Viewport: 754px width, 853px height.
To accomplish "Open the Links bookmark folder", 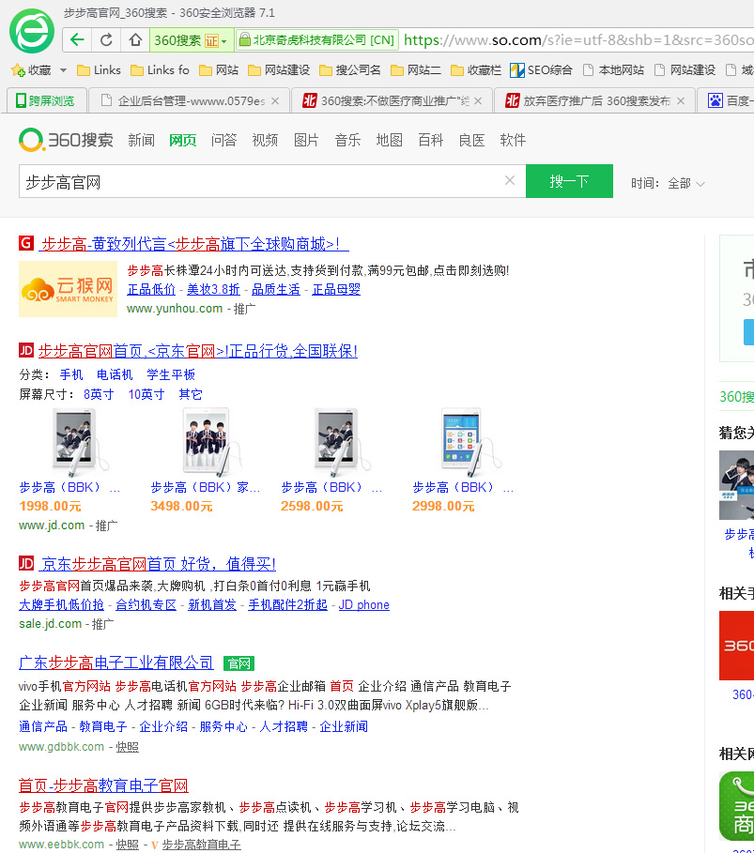I will tap(100, 70).
